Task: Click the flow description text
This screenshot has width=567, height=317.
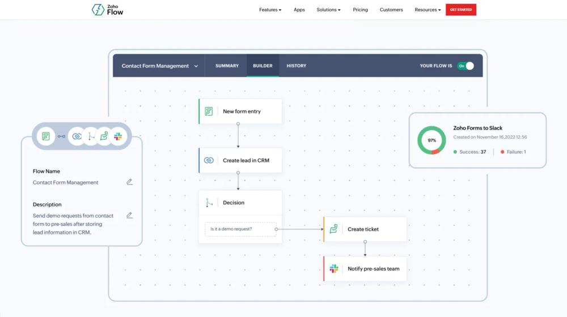Action: [x=73, y=224]
